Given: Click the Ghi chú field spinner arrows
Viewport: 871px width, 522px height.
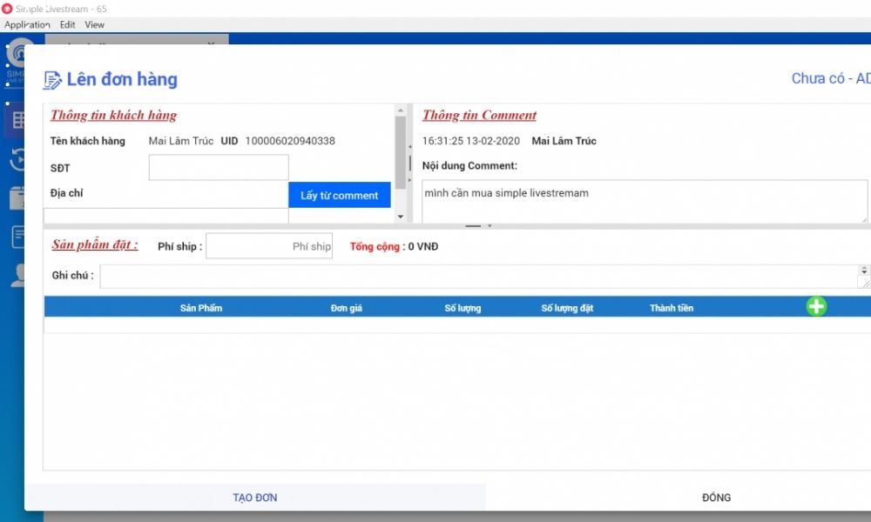Looking at the screenshot, I should (864, 271).
